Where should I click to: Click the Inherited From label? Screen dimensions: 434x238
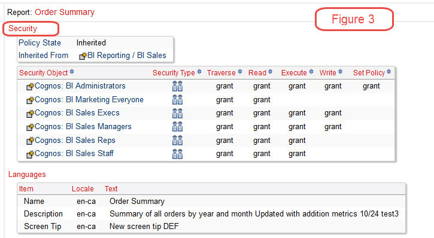coord(43,55)
